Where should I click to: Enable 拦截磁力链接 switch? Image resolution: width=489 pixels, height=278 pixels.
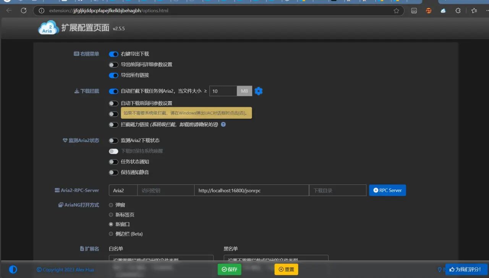point(113,124)
